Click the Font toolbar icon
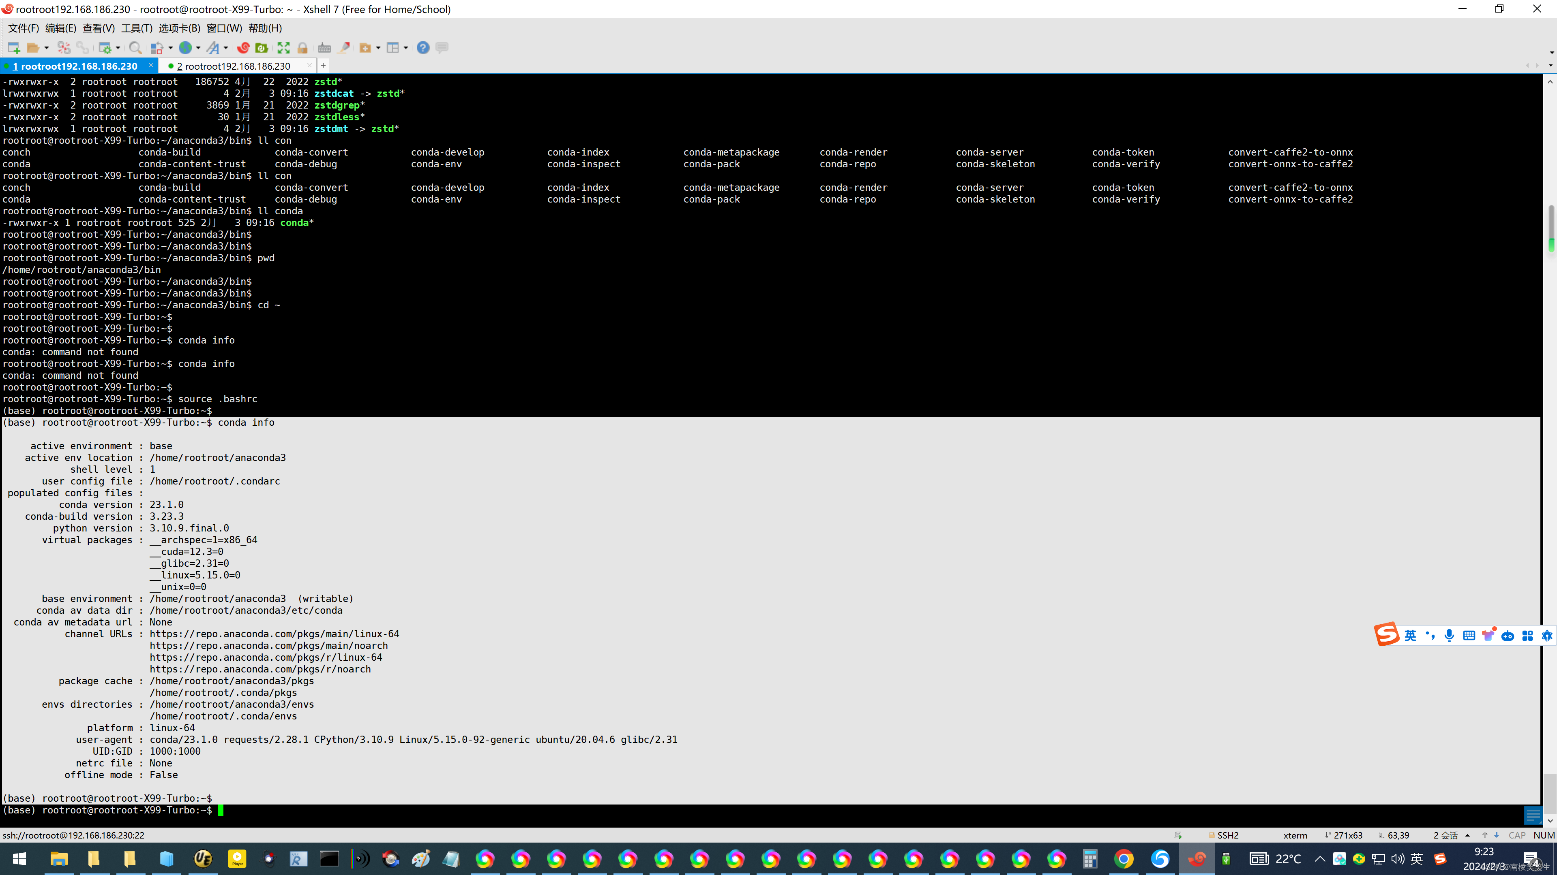This screenshot has height=875, width=1557. pyautogui.click(x=213, y=48)
